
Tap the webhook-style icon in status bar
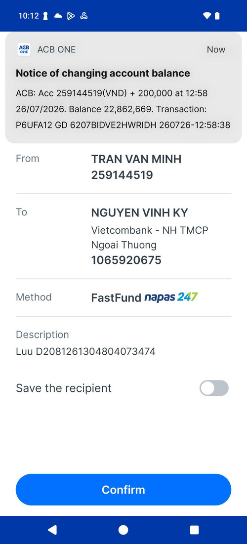coord(83,16)
